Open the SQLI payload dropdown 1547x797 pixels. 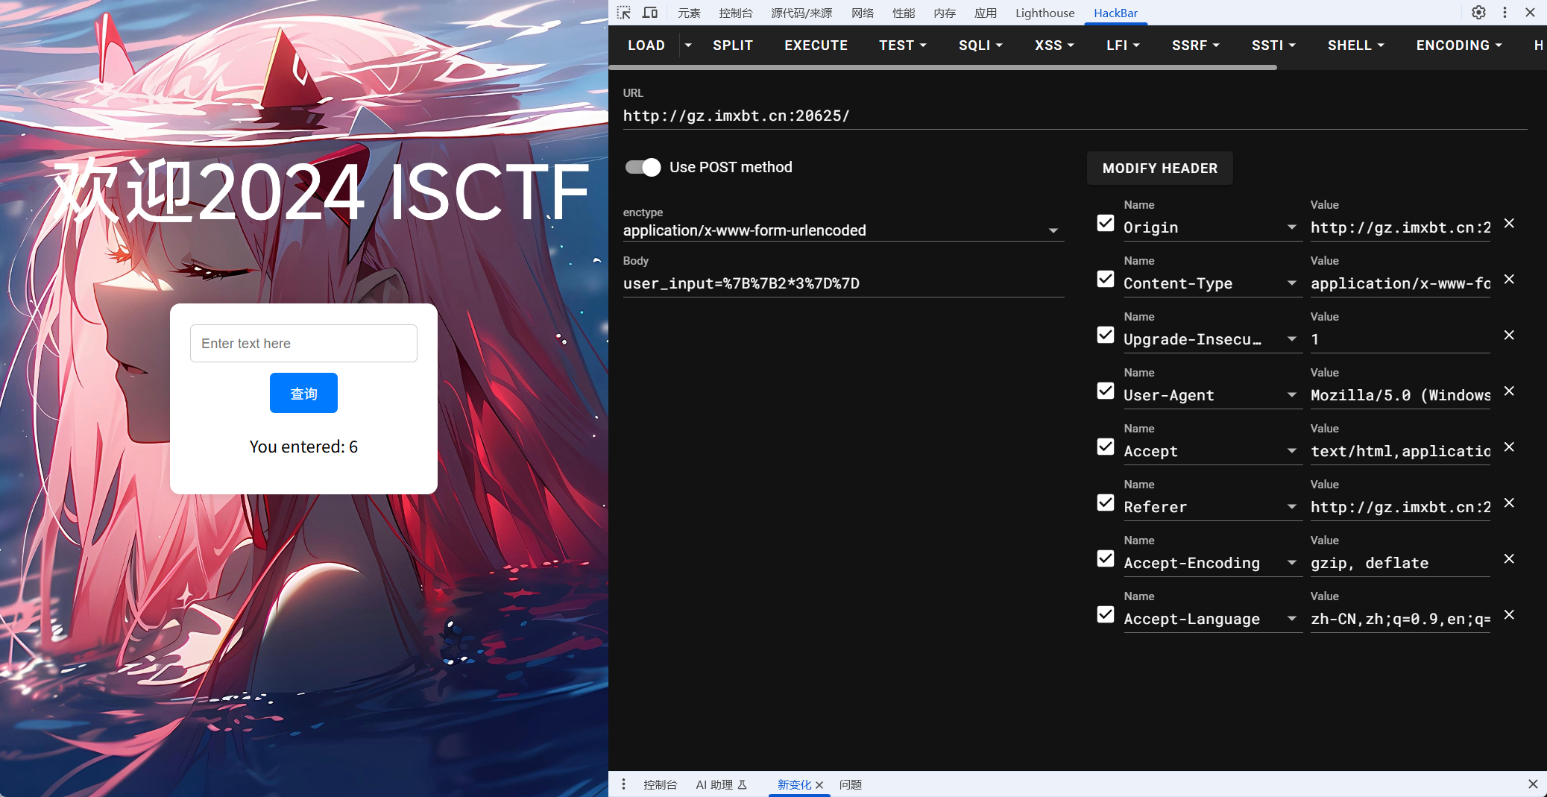(980, 45)
